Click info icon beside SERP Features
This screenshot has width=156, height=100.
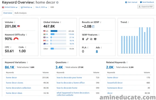point(99,35)
